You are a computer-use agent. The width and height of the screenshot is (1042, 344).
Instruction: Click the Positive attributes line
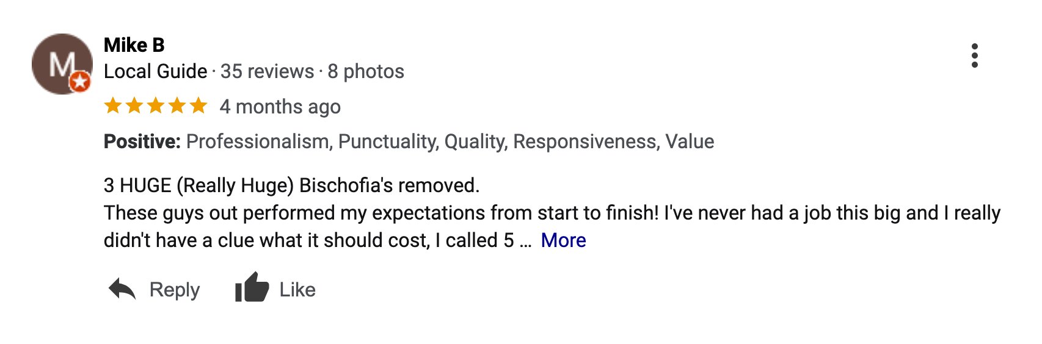pyautogui.click(x=409, y=142)
